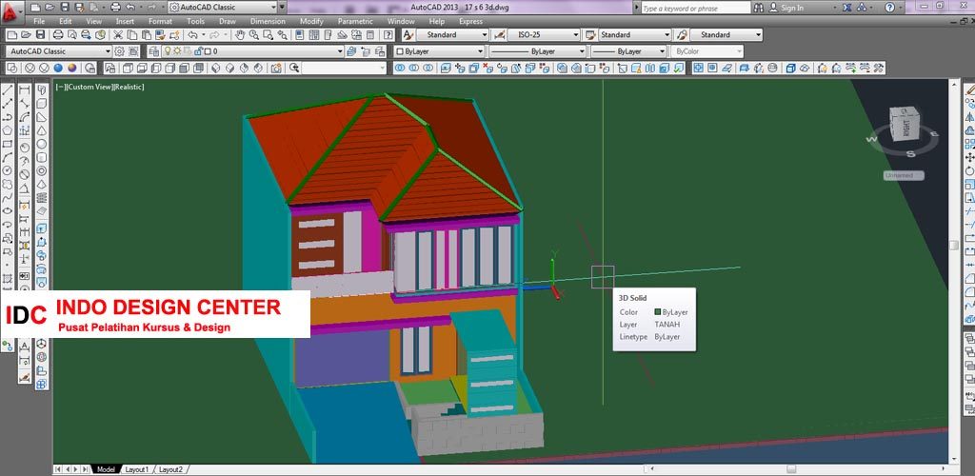Open the File menu

[x=38, y=21]
